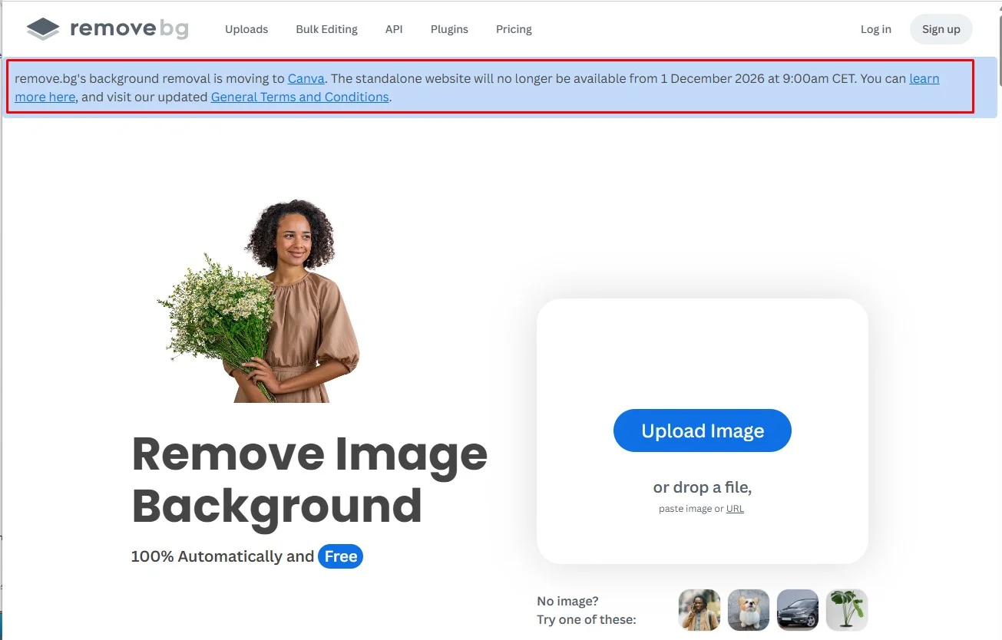The height and width of the screenshot is (640, 1002).
Task: Click the woman with flowers hero image
Action: [259, 301]
